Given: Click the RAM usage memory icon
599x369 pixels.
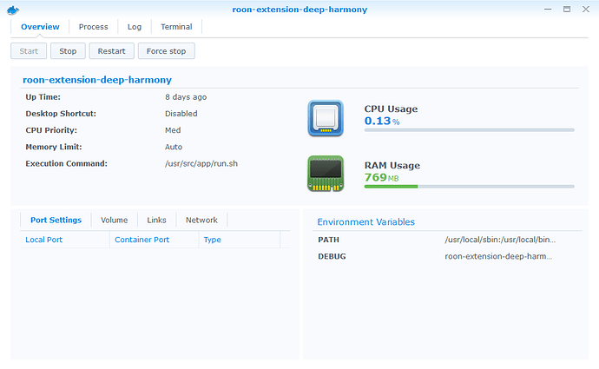Looking at the screenshot, I should tap(326, 174).
